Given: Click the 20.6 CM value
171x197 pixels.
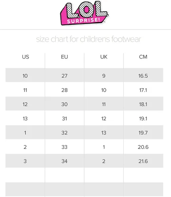Looking at the screenshot, I should (x=143, y=147).
